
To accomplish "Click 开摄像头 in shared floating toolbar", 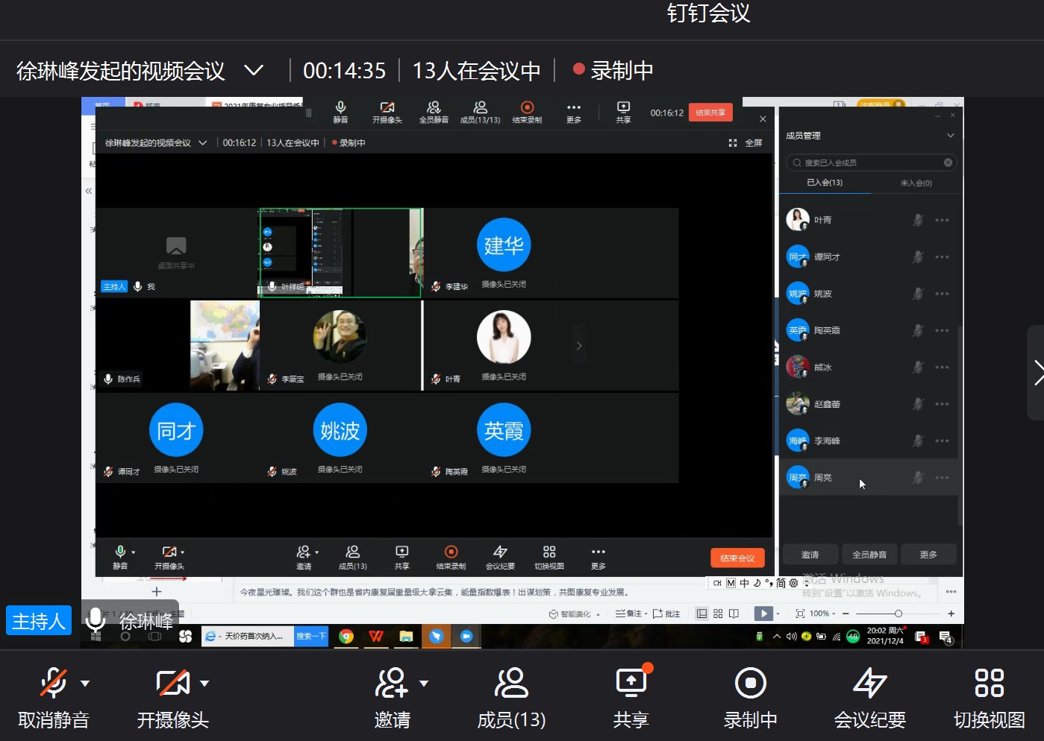I will 387,112.
